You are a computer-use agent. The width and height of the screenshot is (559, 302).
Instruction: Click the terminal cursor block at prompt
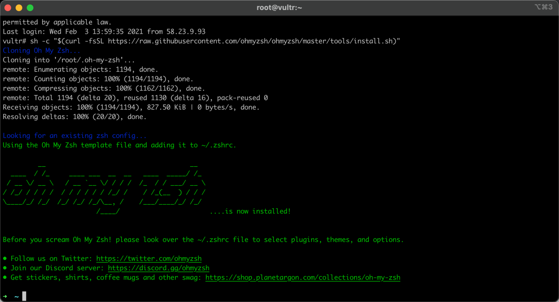point(24,296)
